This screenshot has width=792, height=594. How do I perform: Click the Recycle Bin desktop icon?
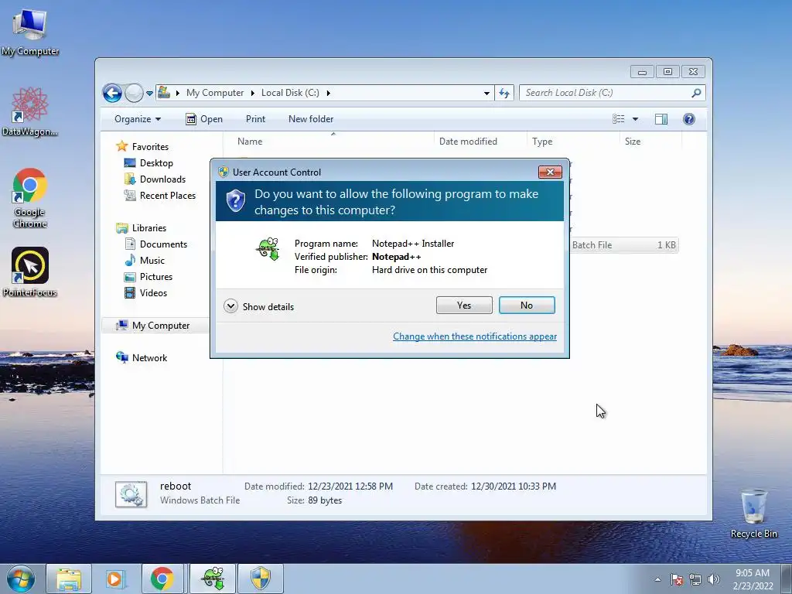pyautogui.click(x=753, y=514)
